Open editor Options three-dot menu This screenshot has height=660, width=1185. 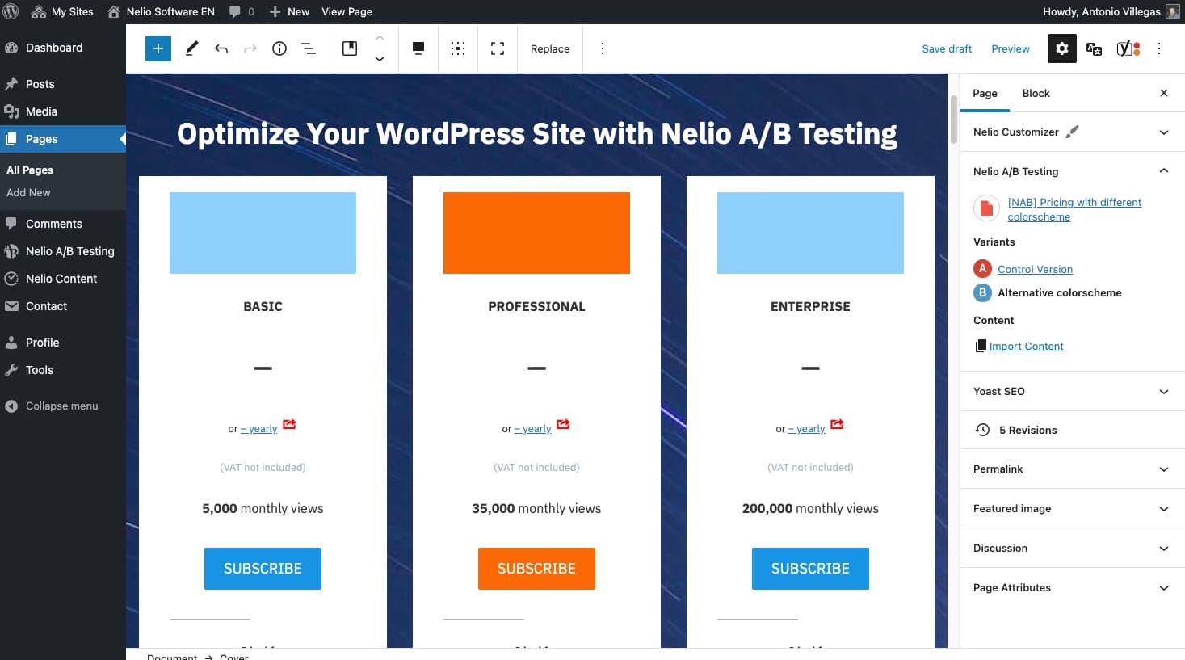point(1159,48)
